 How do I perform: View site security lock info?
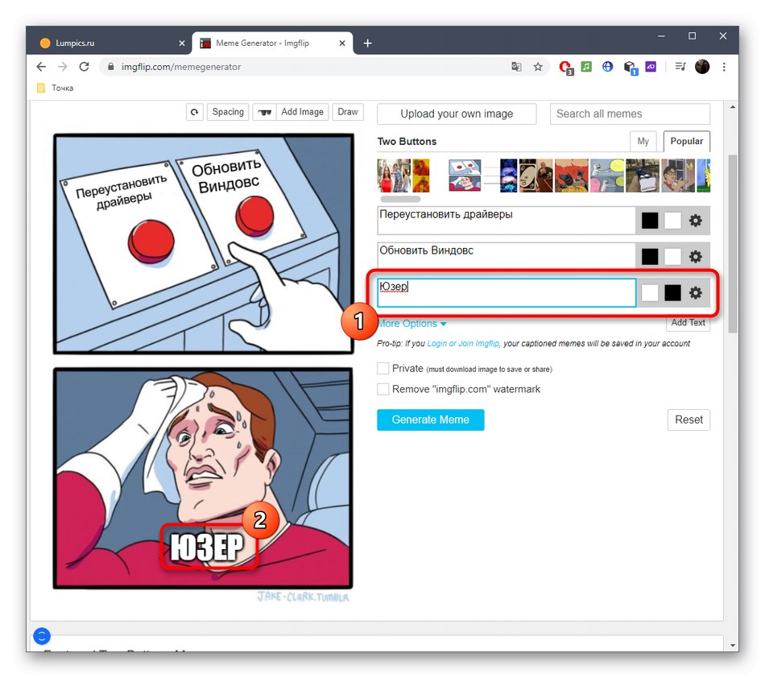pos(111,67)
